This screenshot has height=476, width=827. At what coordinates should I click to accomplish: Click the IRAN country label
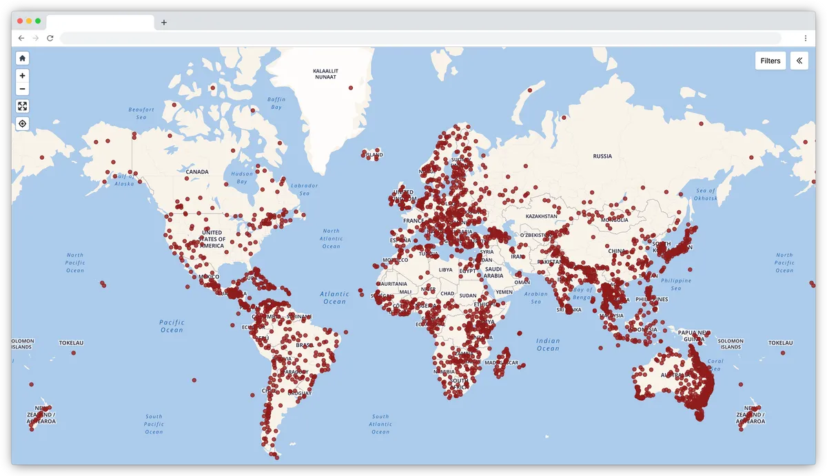(516, 256)
